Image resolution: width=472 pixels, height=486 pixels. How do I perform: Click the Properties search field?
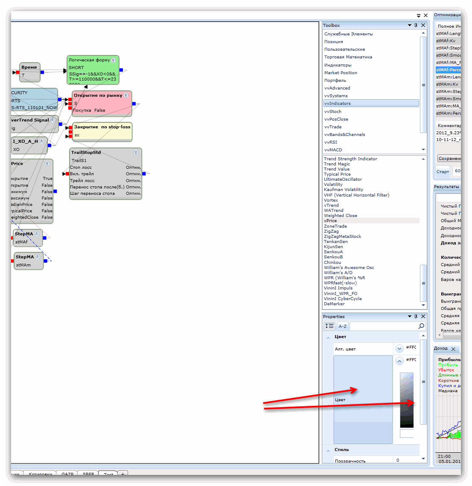click(384, 326)
